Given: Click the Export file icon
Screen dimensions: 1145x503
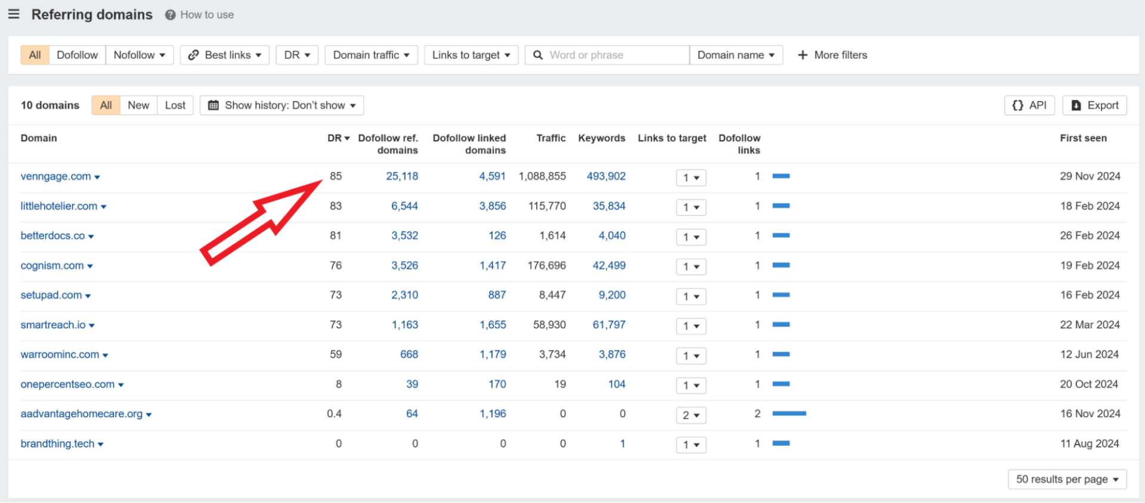Looking at the screenshot, I should click(x=1076, y=105).
